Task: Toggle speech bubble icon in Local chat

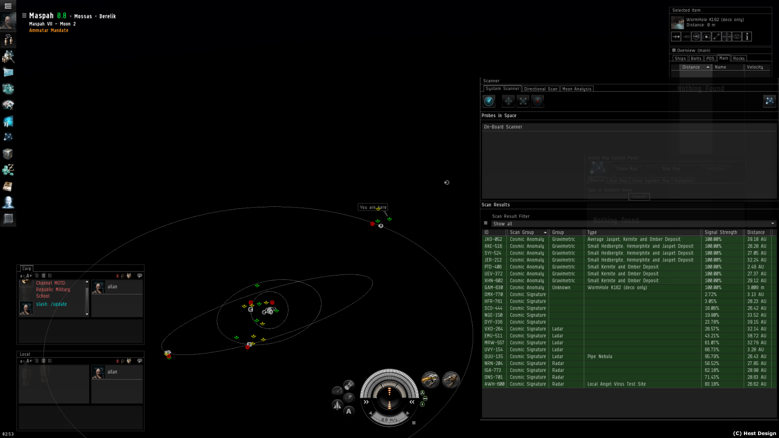Action: point(140,361)
